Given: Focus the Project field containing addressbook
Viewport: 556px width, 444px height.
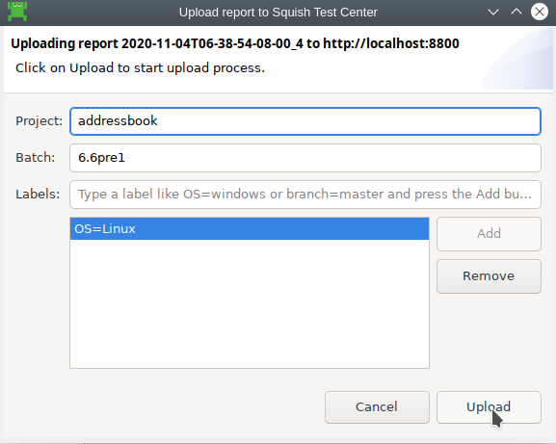Looking at the screenshot, I should [305, 121].
